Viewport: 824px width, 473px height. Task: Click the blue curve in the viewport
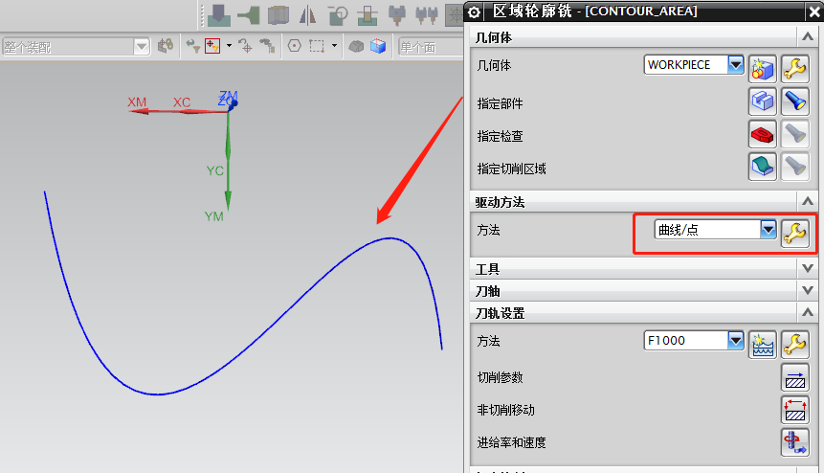157,394
